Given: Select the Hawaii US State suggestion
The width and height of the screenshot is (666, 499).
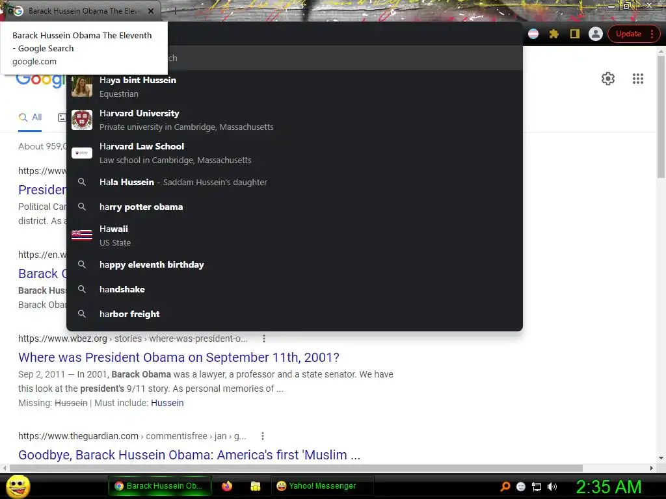Looking at the screenshot, I should coord(295,235).
